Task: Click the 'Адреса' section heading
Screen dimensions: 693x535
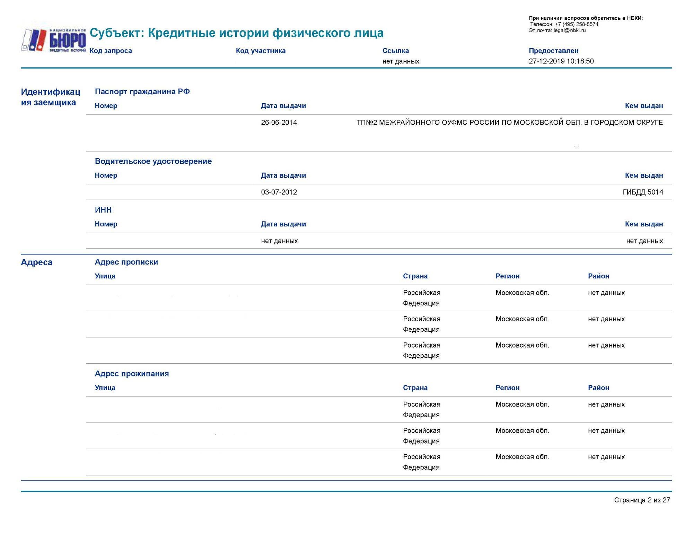Action: click(x=37, y=262)
